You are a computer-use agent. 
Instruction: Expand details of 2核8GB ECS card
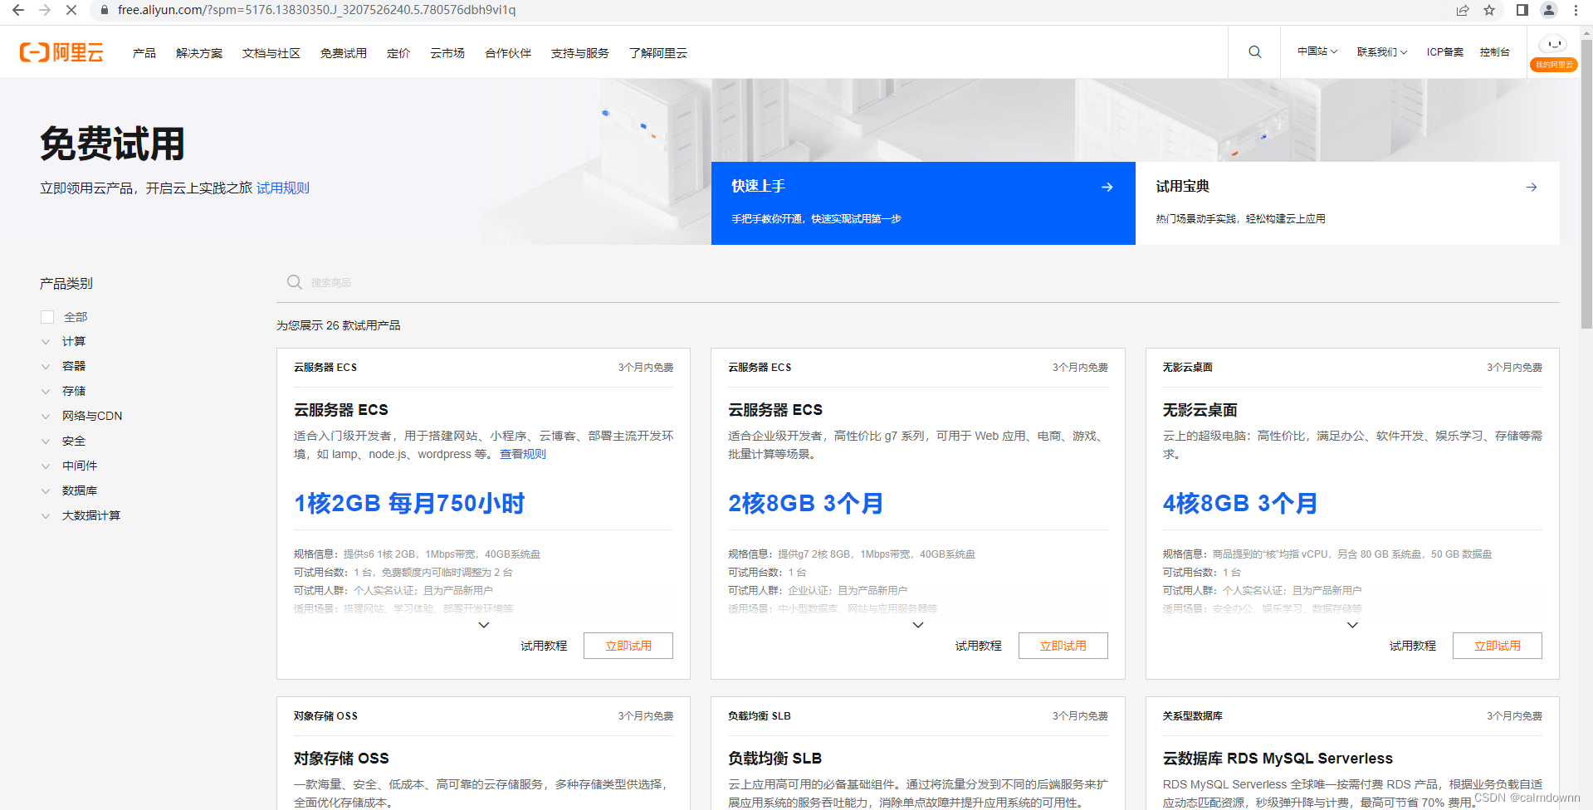point(918,625)
